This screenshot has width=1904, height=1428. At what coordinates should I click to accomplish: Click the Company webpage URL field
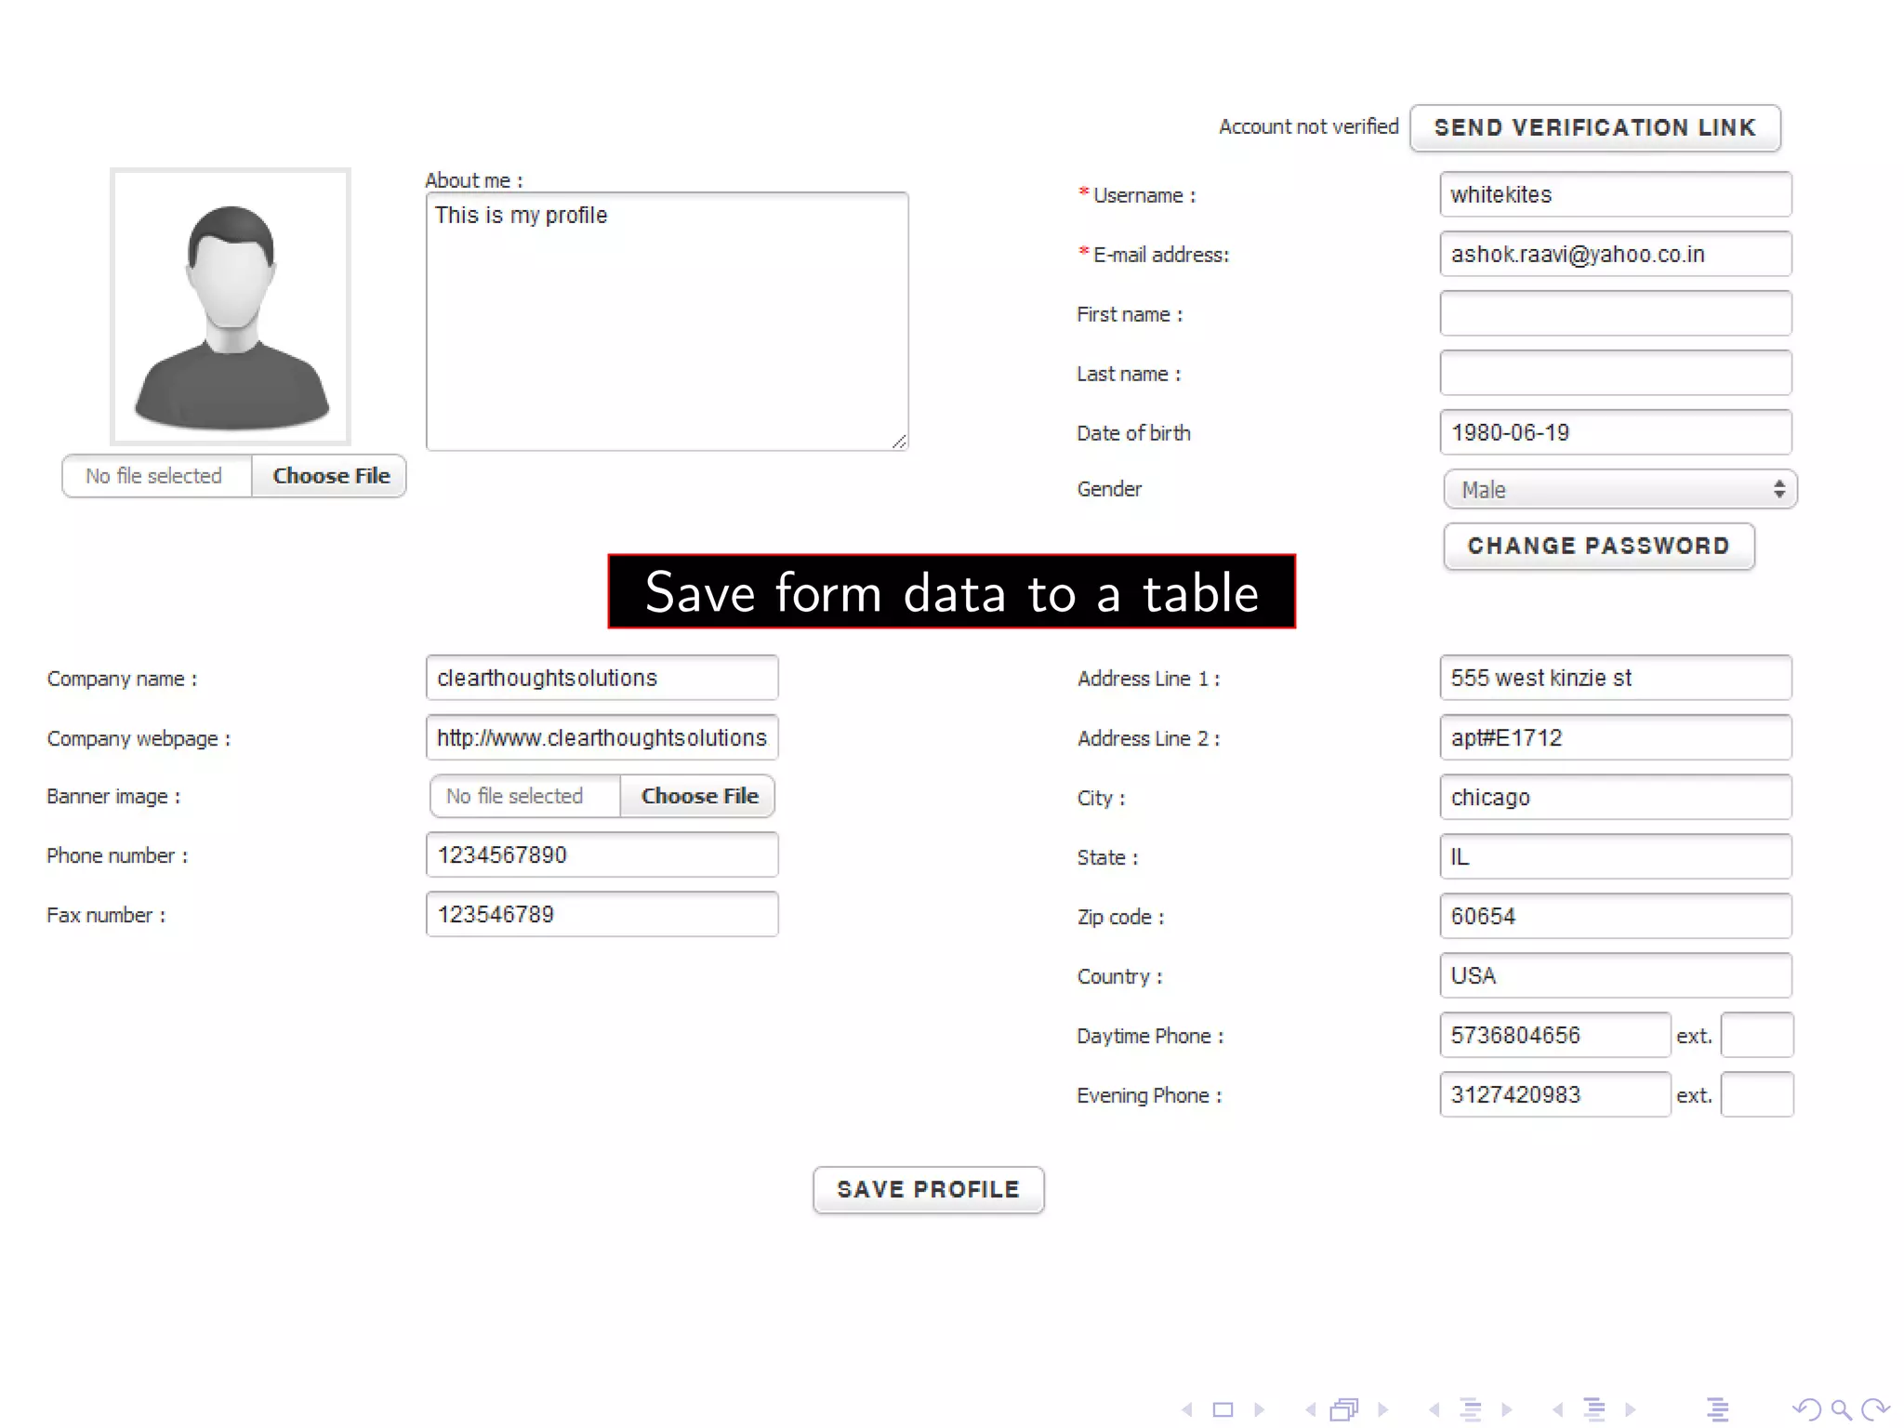click(x=602, y=737)
